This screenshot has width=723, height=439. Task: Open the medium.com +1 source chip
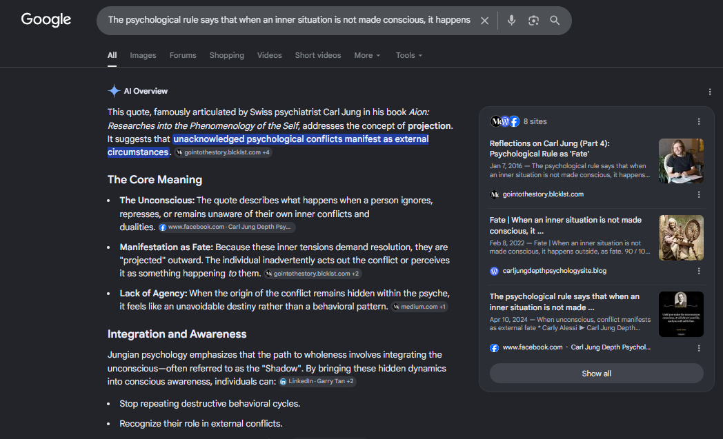tap(419, 307)
